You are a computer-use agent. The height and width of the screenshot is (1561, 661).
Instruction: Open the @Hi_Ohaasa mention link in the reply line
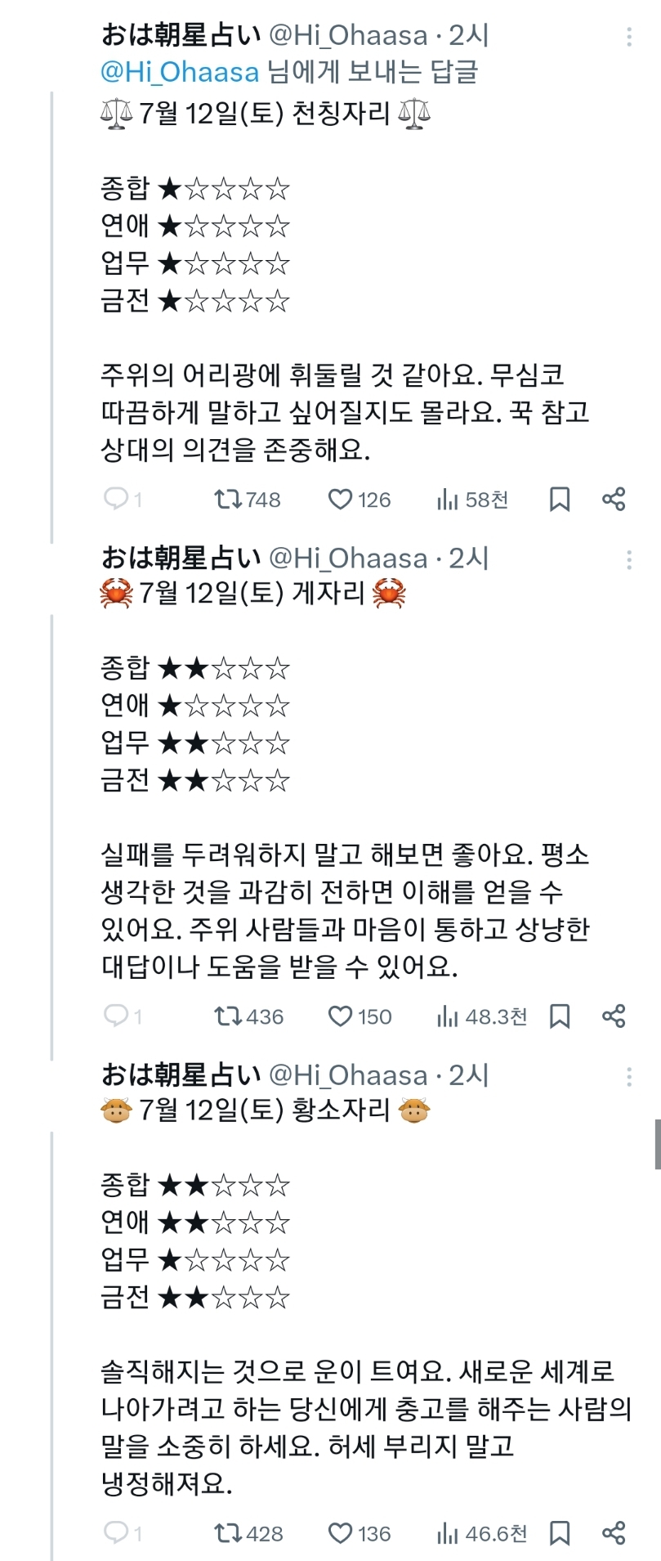tap(180, 72)
